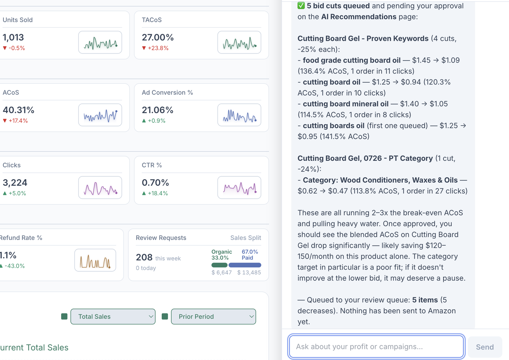Click the '208' review requests value
509x360 pixels.
click(144, 257)
